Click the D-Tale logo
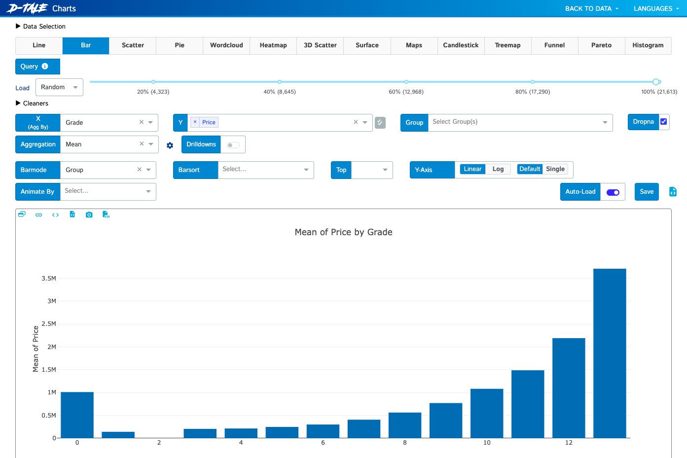 point(27,8)
